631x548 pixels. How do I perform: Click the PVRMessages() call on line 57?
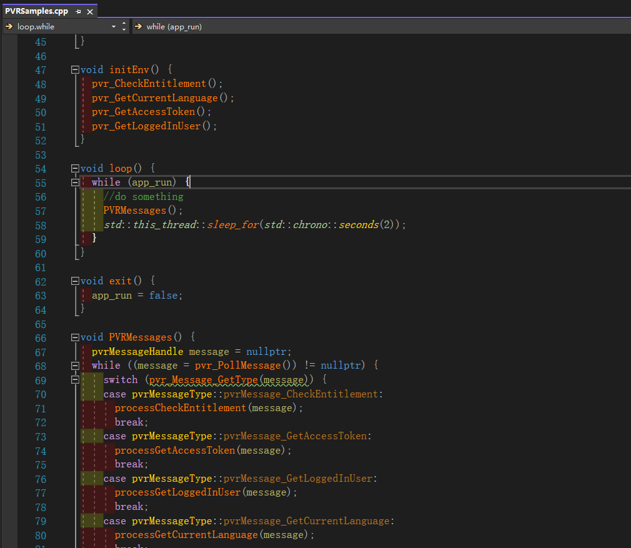click(x=135, y=211)
